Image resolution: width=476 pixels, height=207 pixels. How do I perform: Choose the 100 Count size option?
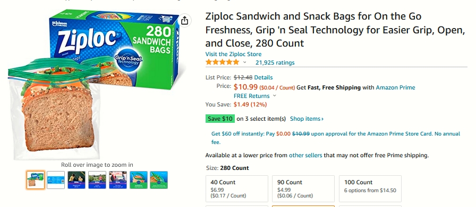click(x=370, y=188)
